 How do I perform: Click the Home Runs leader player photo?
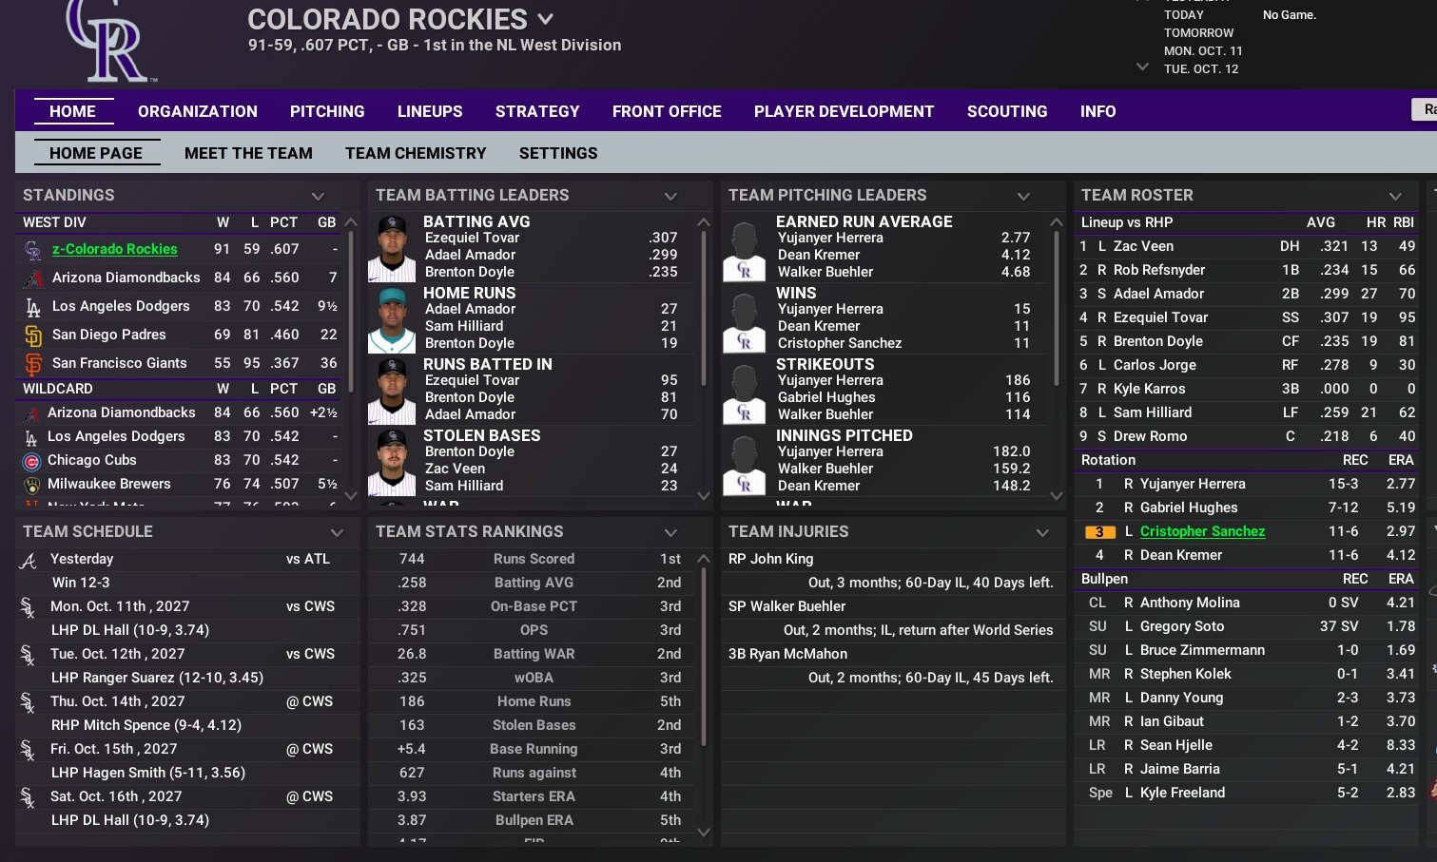tap(392, 319)
